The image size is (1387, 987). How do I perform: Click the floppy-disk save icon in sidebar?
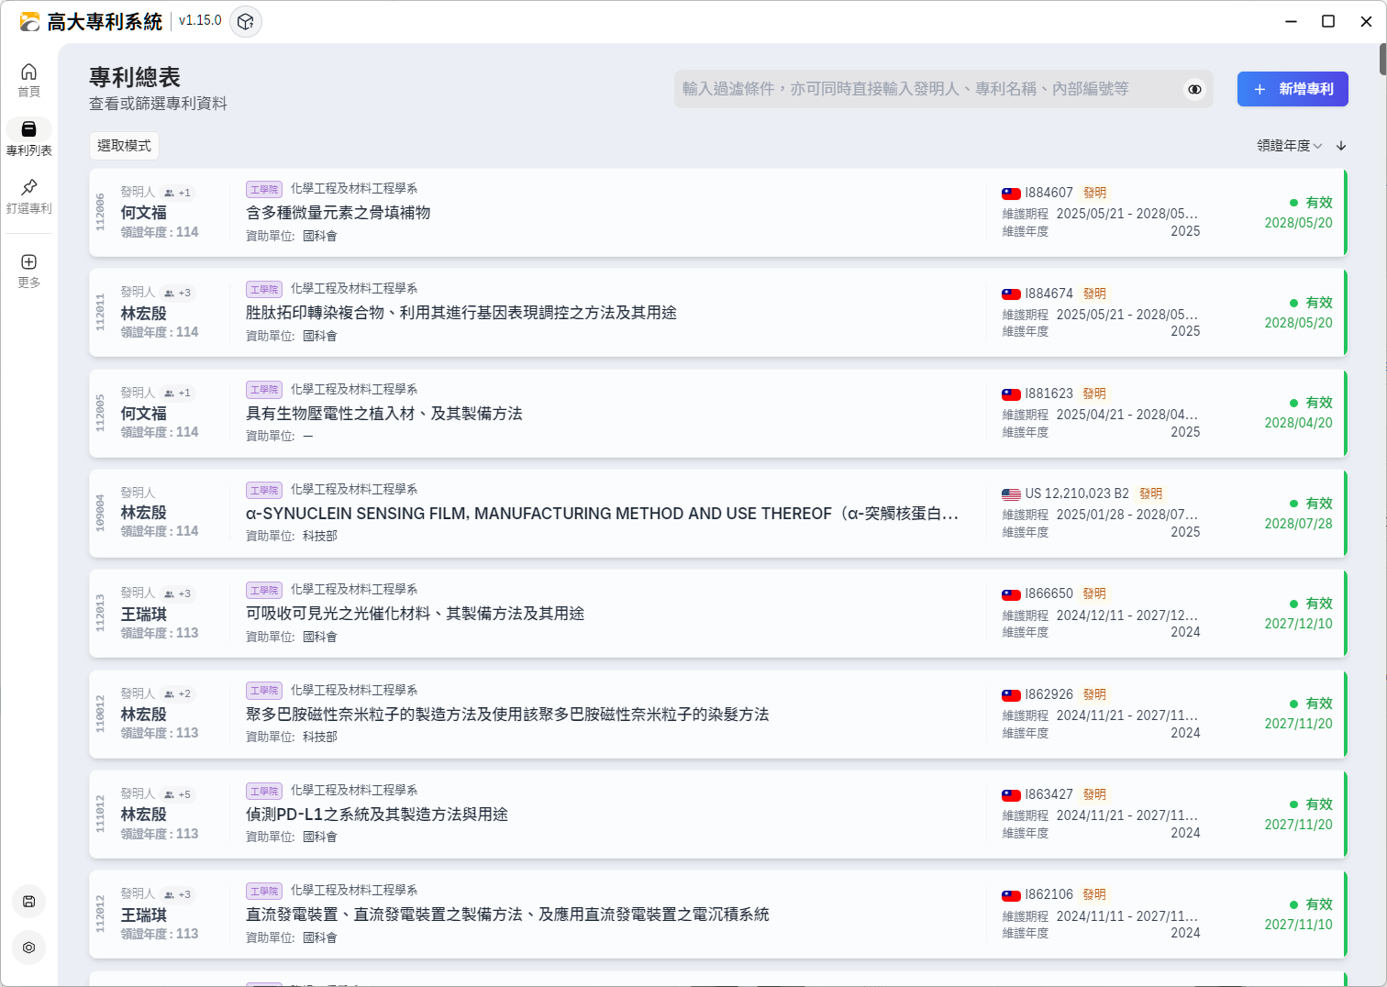(28, 902)
